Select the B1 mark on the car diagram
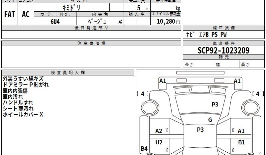Image resolution: width=266 pixels, height=155 pixels. 241,142
